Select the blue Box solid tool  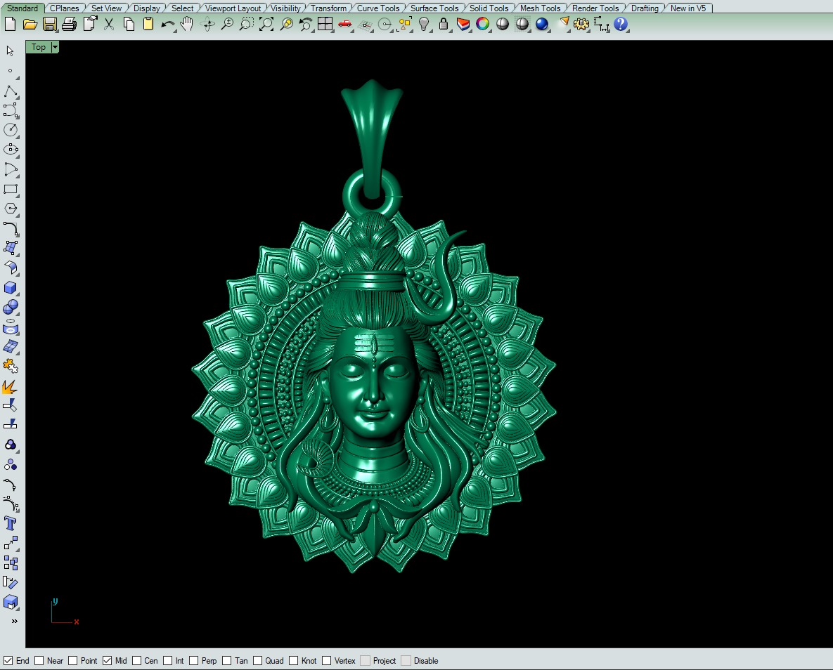tap(11, 288)
